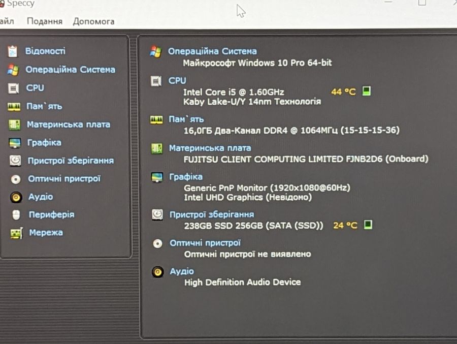Image resolution: width=457 pixels, height=344 pixels.
Task: Open the Подання menu
Action: click(45, 21)
